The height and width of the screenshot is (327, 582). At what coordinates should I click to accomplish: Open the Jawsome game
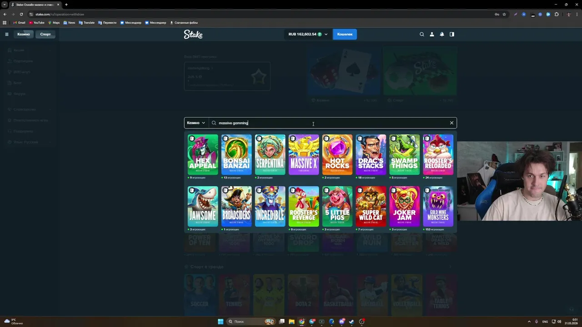click(203, 207)
